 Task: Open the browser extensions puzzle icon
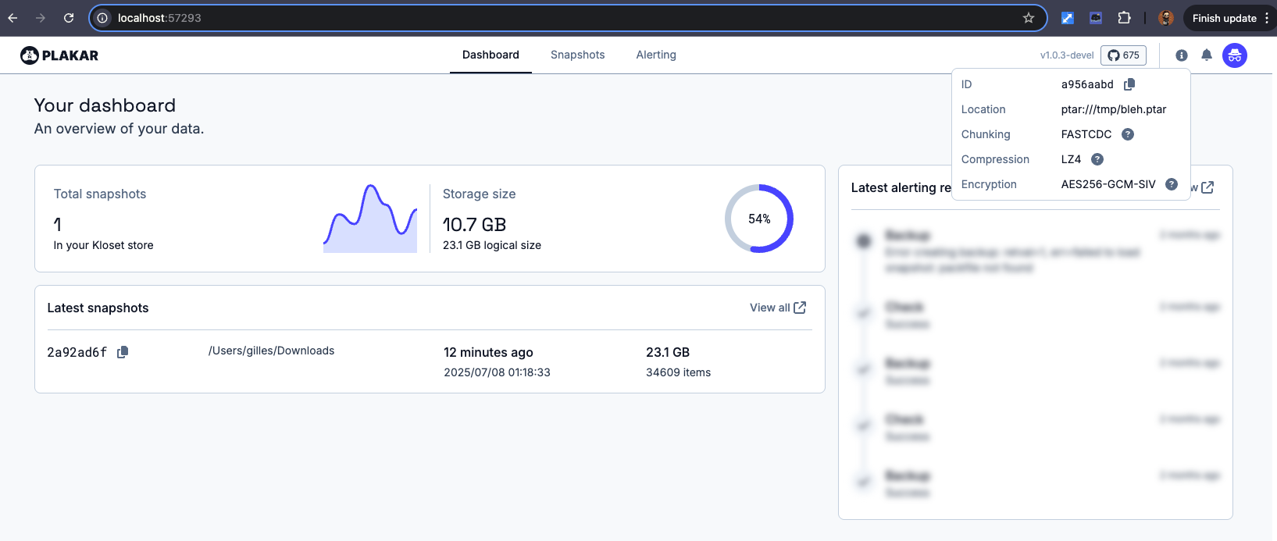1125,18
